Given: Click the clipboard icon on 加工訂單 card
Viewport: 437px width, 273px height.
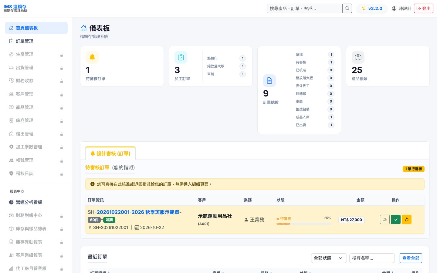Looking at the screenshot, I should (181, 57).
